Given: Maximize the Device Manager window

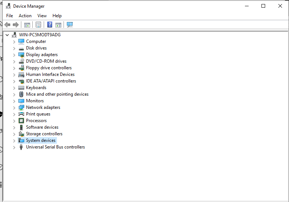Looking at the screenshot, I should click(x=263, y=6).
